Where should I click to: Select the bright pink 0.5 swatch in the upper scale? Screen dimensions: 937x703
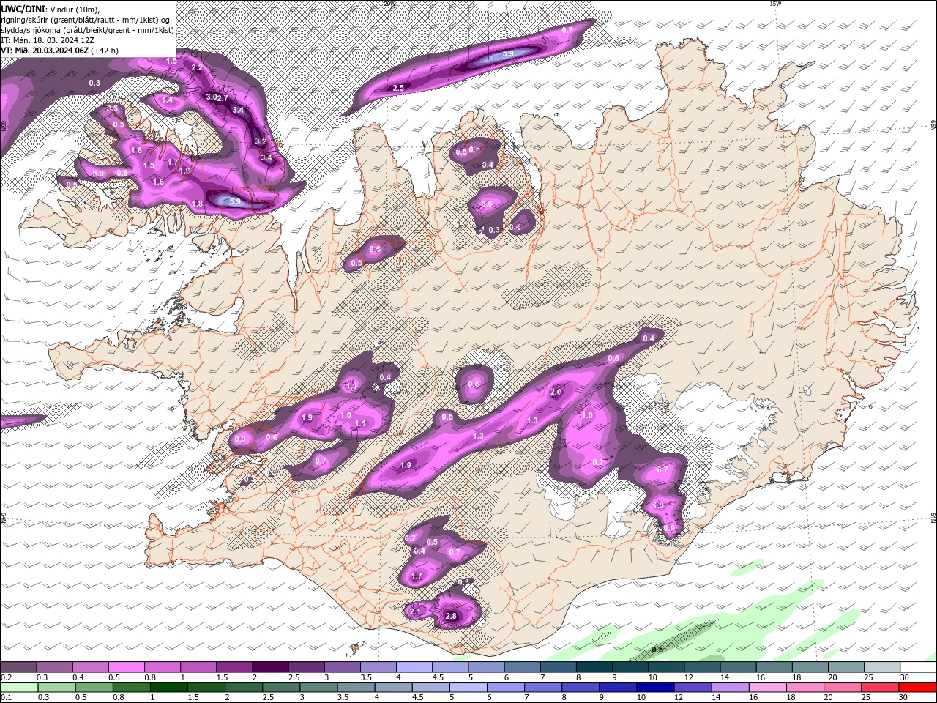point(126,667)
